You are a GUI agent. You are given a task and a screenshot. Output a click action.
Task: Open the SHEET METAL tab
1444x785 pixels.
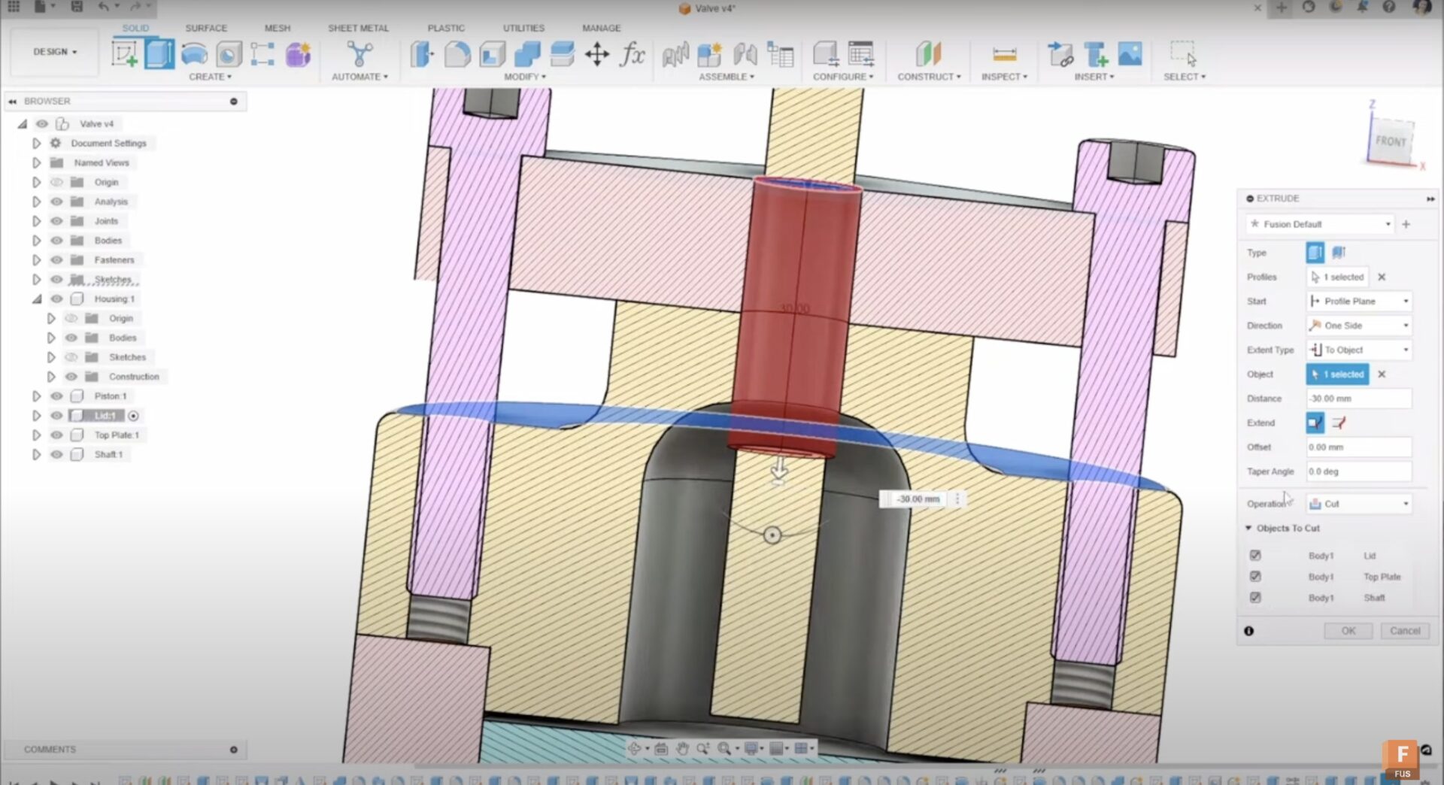point(358,28)
